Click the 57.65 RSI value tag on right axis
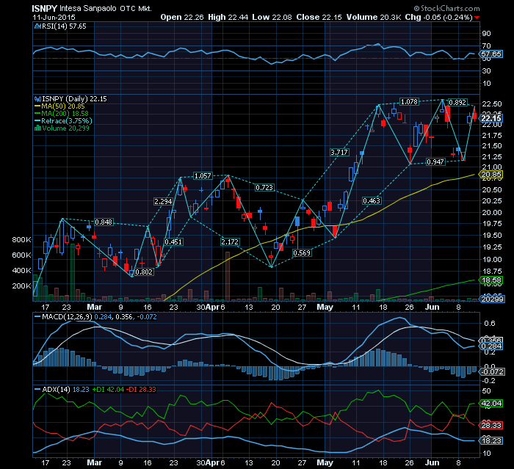This screenshot has height=469, width=514. click(491, 54)
